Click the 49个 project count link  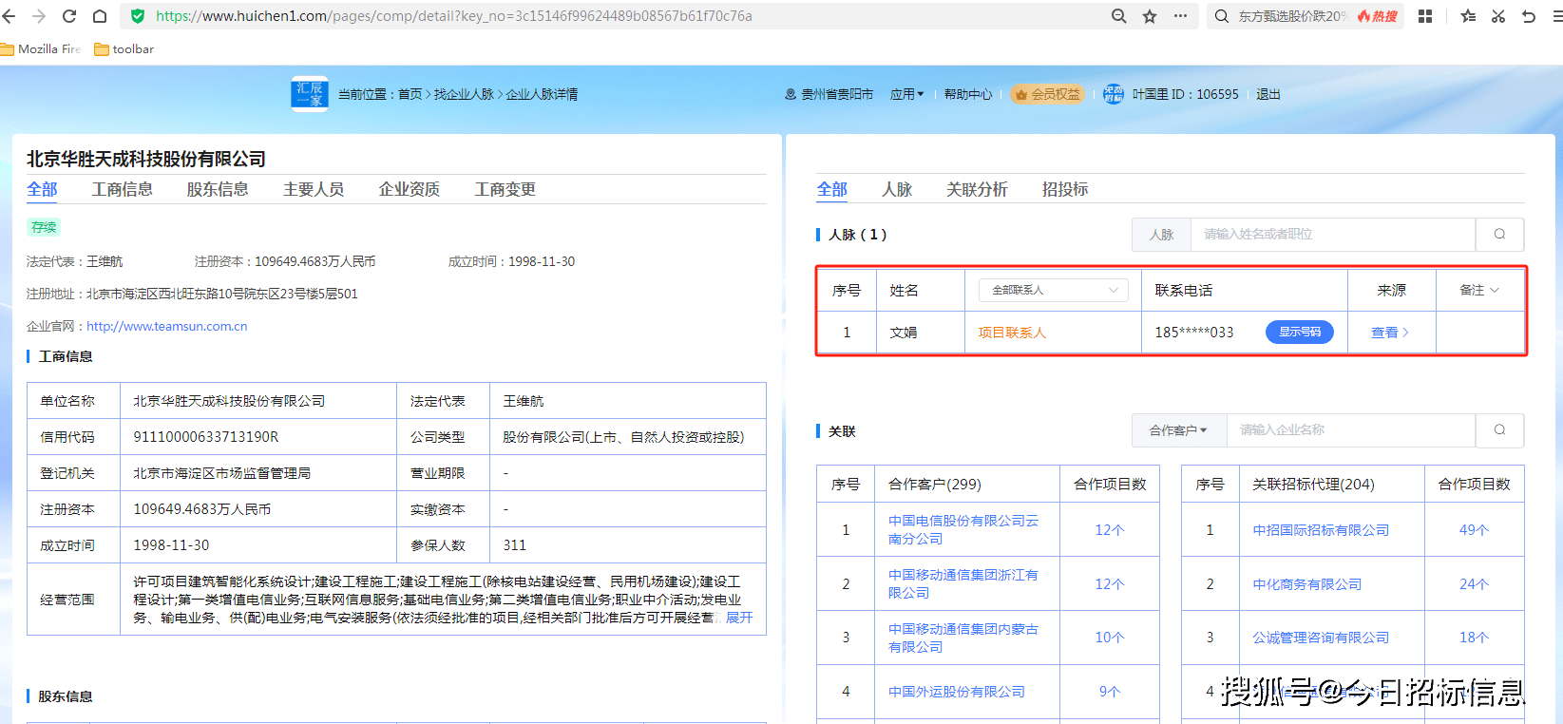[x=1475, y=530]
